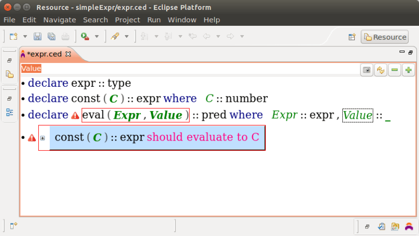
Task: Open the New wizard dropdown arrow
Action: click(24, 37)
